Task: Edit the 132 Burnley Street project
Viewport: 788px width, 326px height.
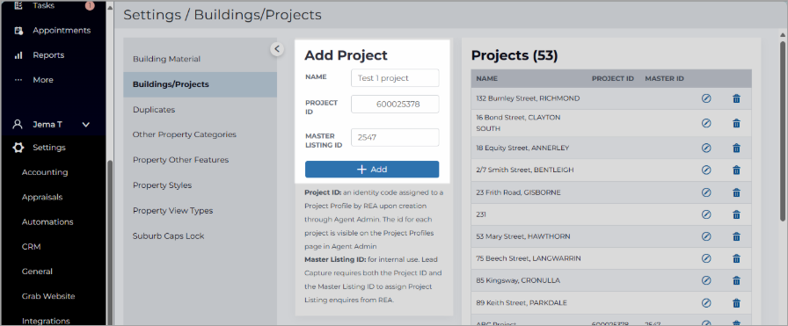Action: (706, 98)
